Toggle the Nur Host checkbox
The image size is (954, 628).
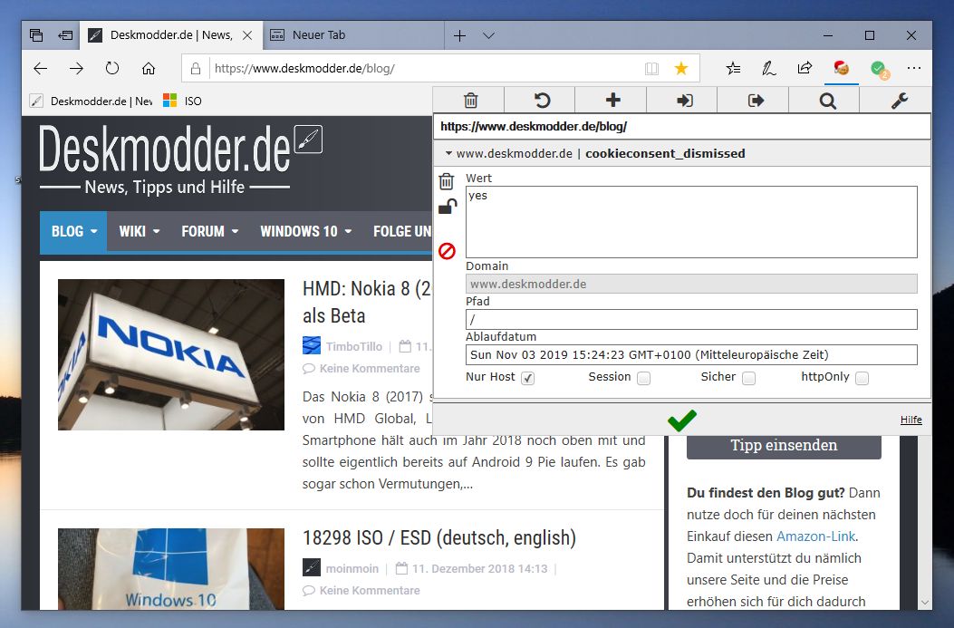point(527,378)
